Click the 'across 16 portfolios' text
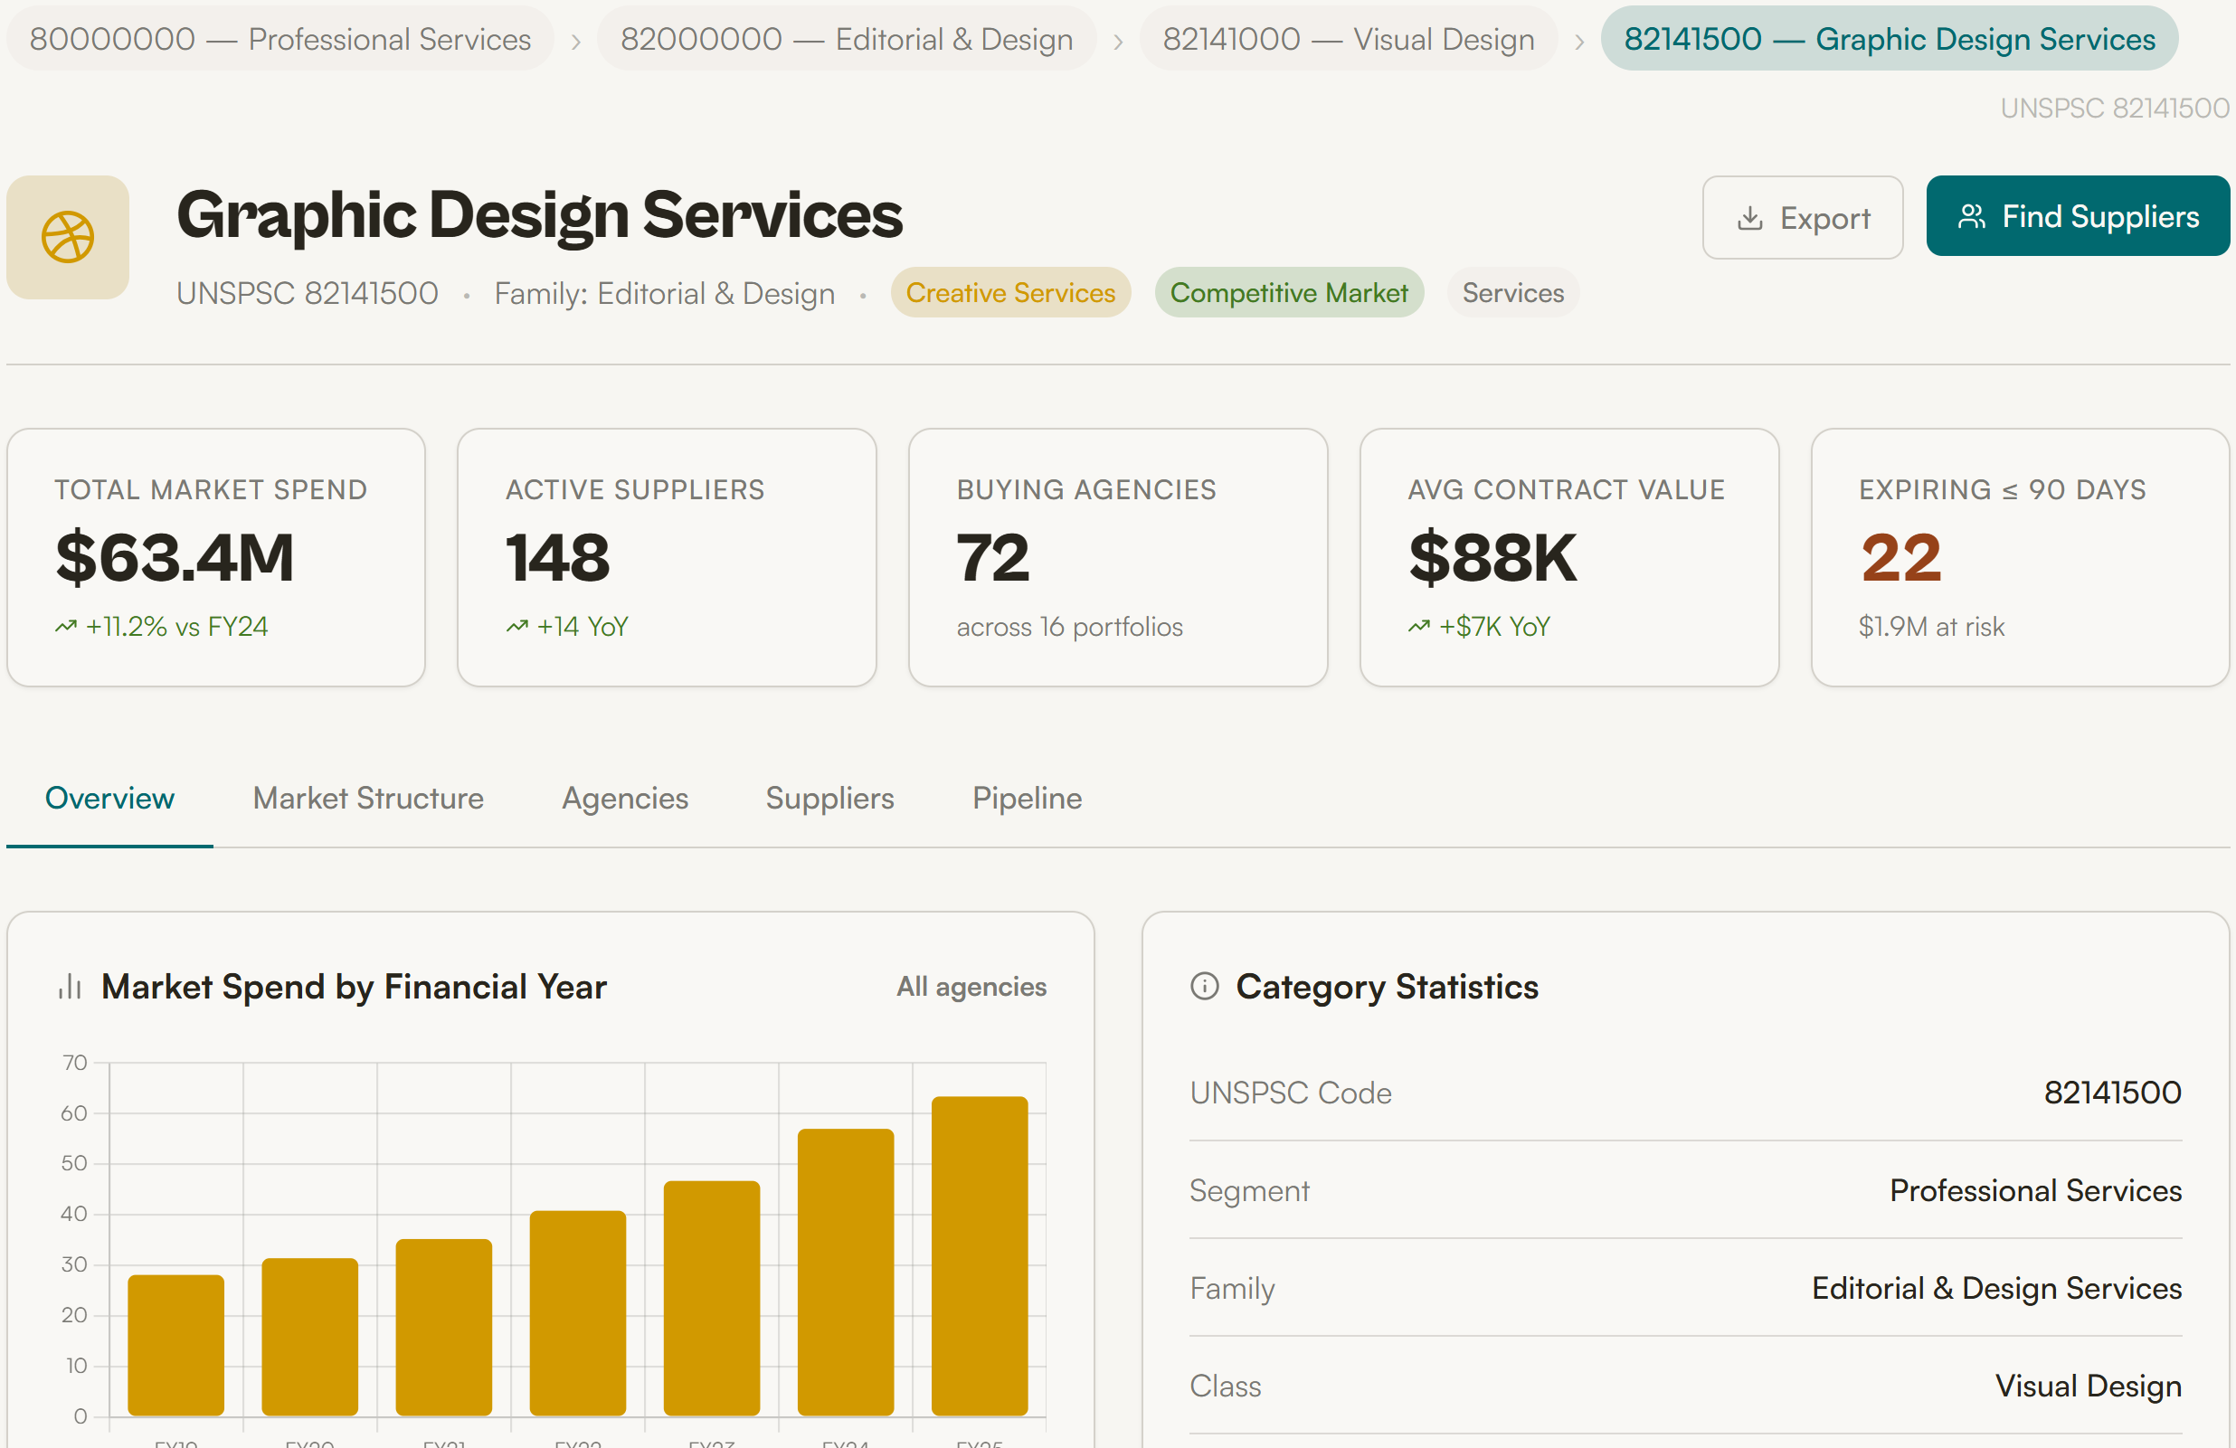 (x=1069, y=627)
